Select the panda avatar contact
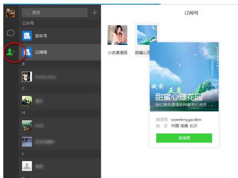The height and width of the screenshot is (178, 238). coord(60,101)
